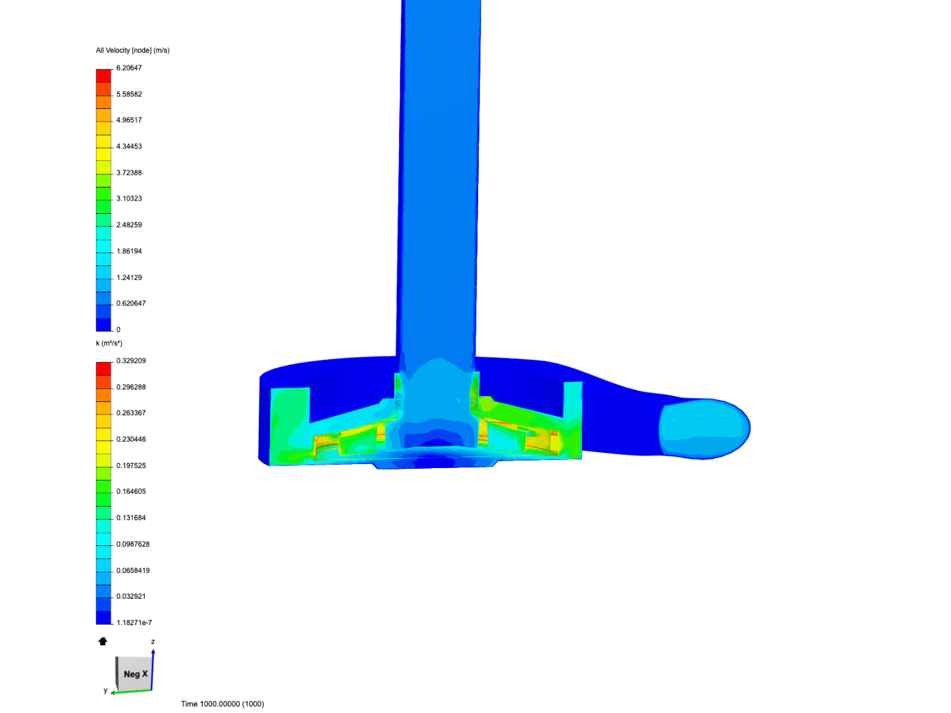Click the k (m²/s²) legend title
Viewport: 951px width, 713px height.
coord(109,343)
